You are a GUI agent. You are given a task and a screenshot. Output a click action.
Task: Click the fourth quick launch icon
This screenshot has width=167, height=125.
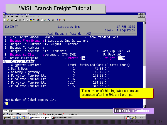pyautogui.click(x=24, y=118)
